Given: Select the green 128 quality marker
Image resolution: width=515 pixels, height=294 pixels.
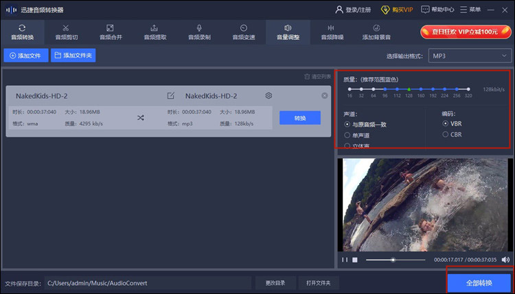Looking at the screenshot, I should (409, 89).
